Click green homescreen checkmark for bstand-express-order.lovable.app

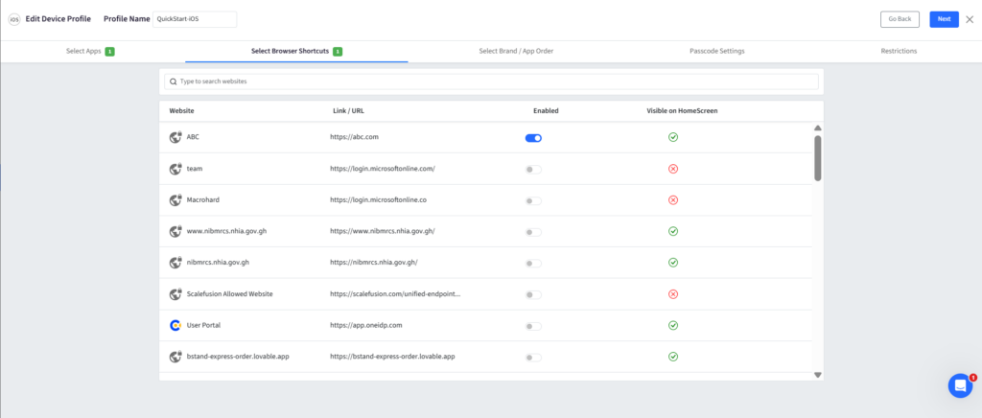pyautogui.click(x=673, y=357)
